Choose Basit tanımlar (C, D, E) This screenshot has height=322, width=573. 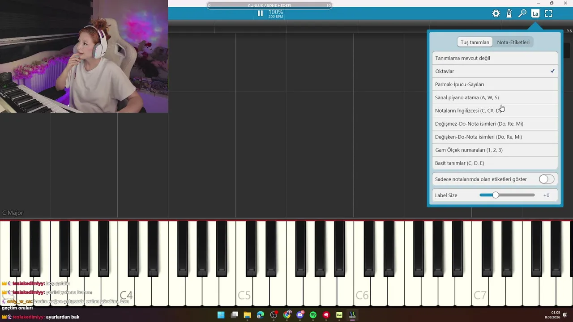point(495,163)
